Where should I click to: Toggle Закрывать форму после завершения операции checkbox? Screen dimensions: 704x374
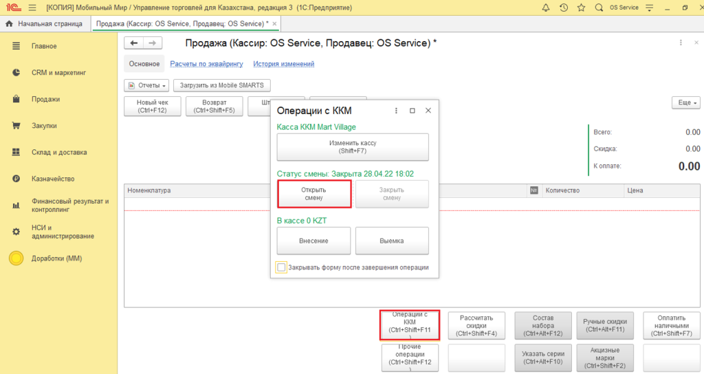click(281, 267)
